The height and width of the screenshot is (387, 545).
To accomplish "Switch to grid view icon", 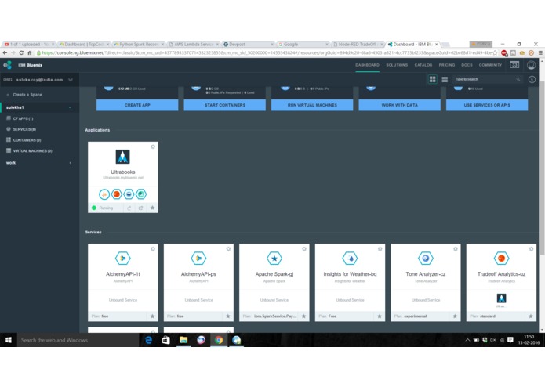I will click(x=432, y=79).
